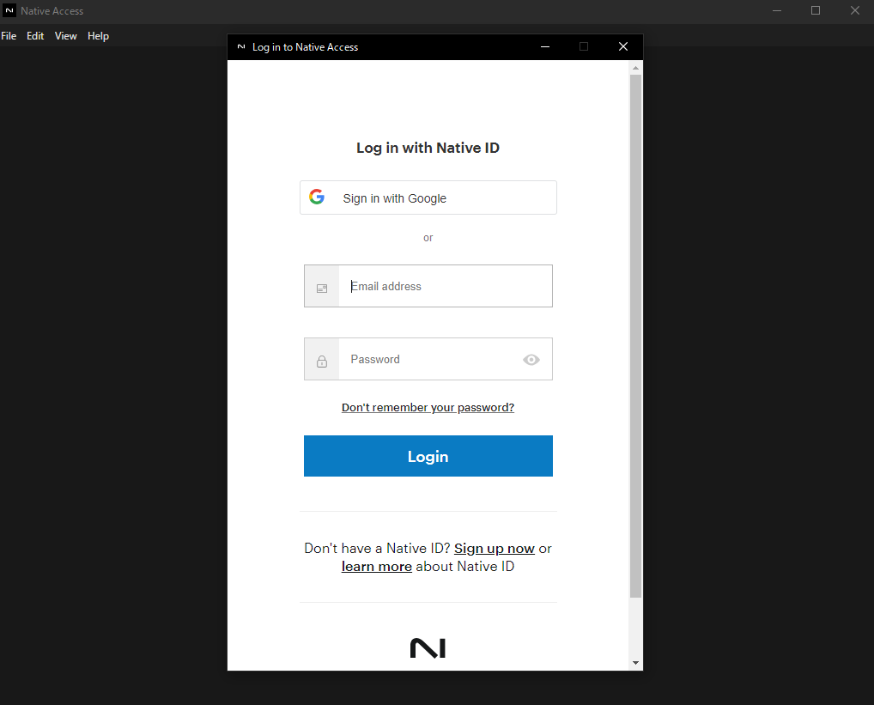This screenshot has width=874, height=705.
Task: Open the Help menu
Action: [x=98, y=36]
